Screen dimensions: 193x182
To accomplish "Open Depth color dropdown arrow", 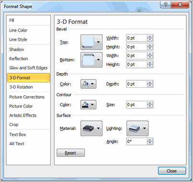I will [x=92, y=84].
